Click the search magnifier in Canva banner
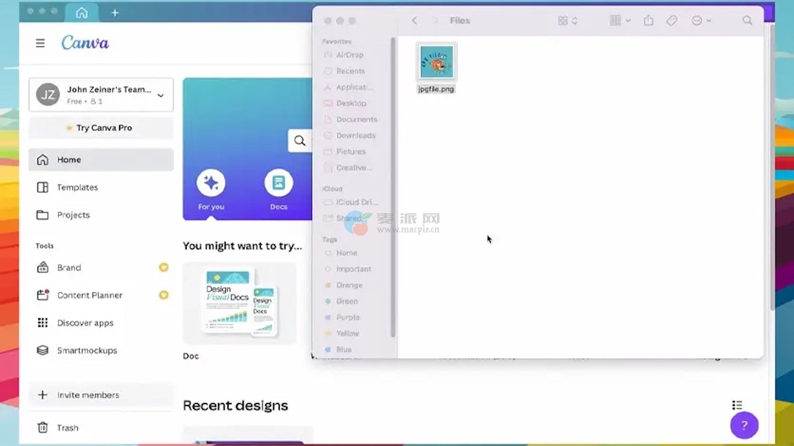 point(300,141)
